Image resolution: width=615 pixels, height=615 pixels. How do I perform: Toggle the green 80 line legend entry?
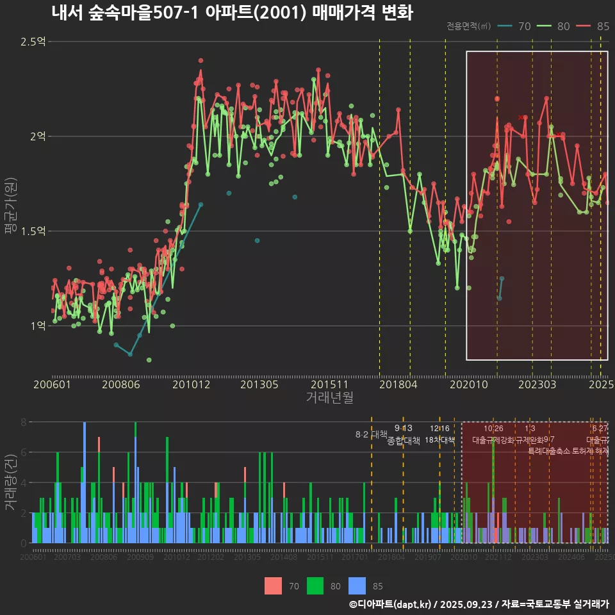553,26
